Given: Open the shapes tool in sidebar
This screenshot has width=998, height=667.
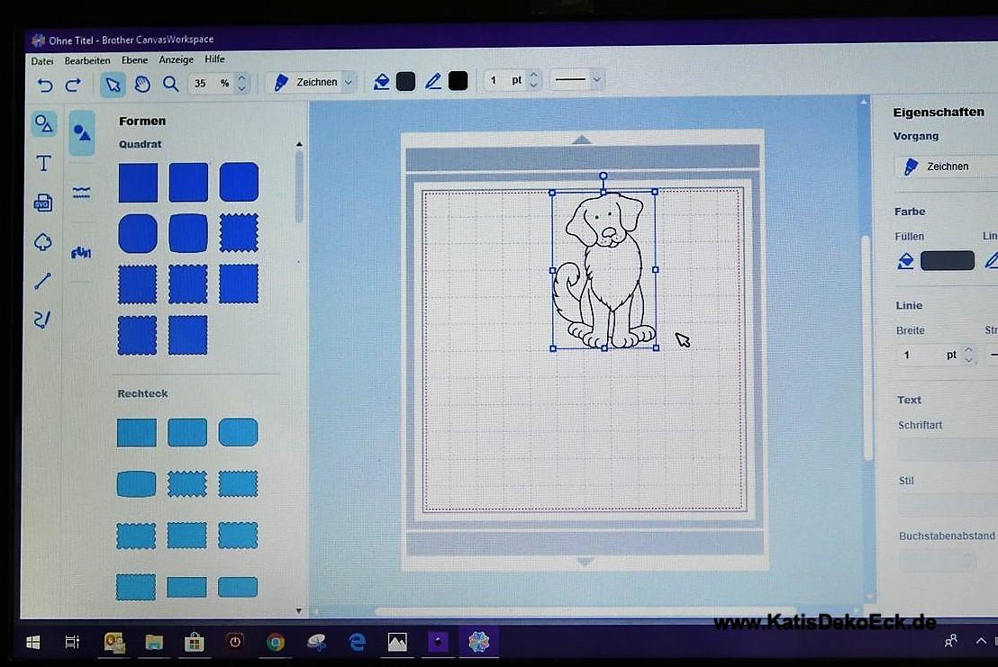Looking at the screenshot, I should pos(43,123).
